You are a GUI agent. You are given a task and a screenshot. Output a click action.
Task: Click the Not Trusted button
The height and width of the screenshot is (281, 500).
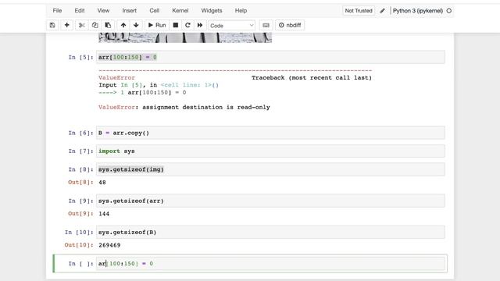pos(359,10)
